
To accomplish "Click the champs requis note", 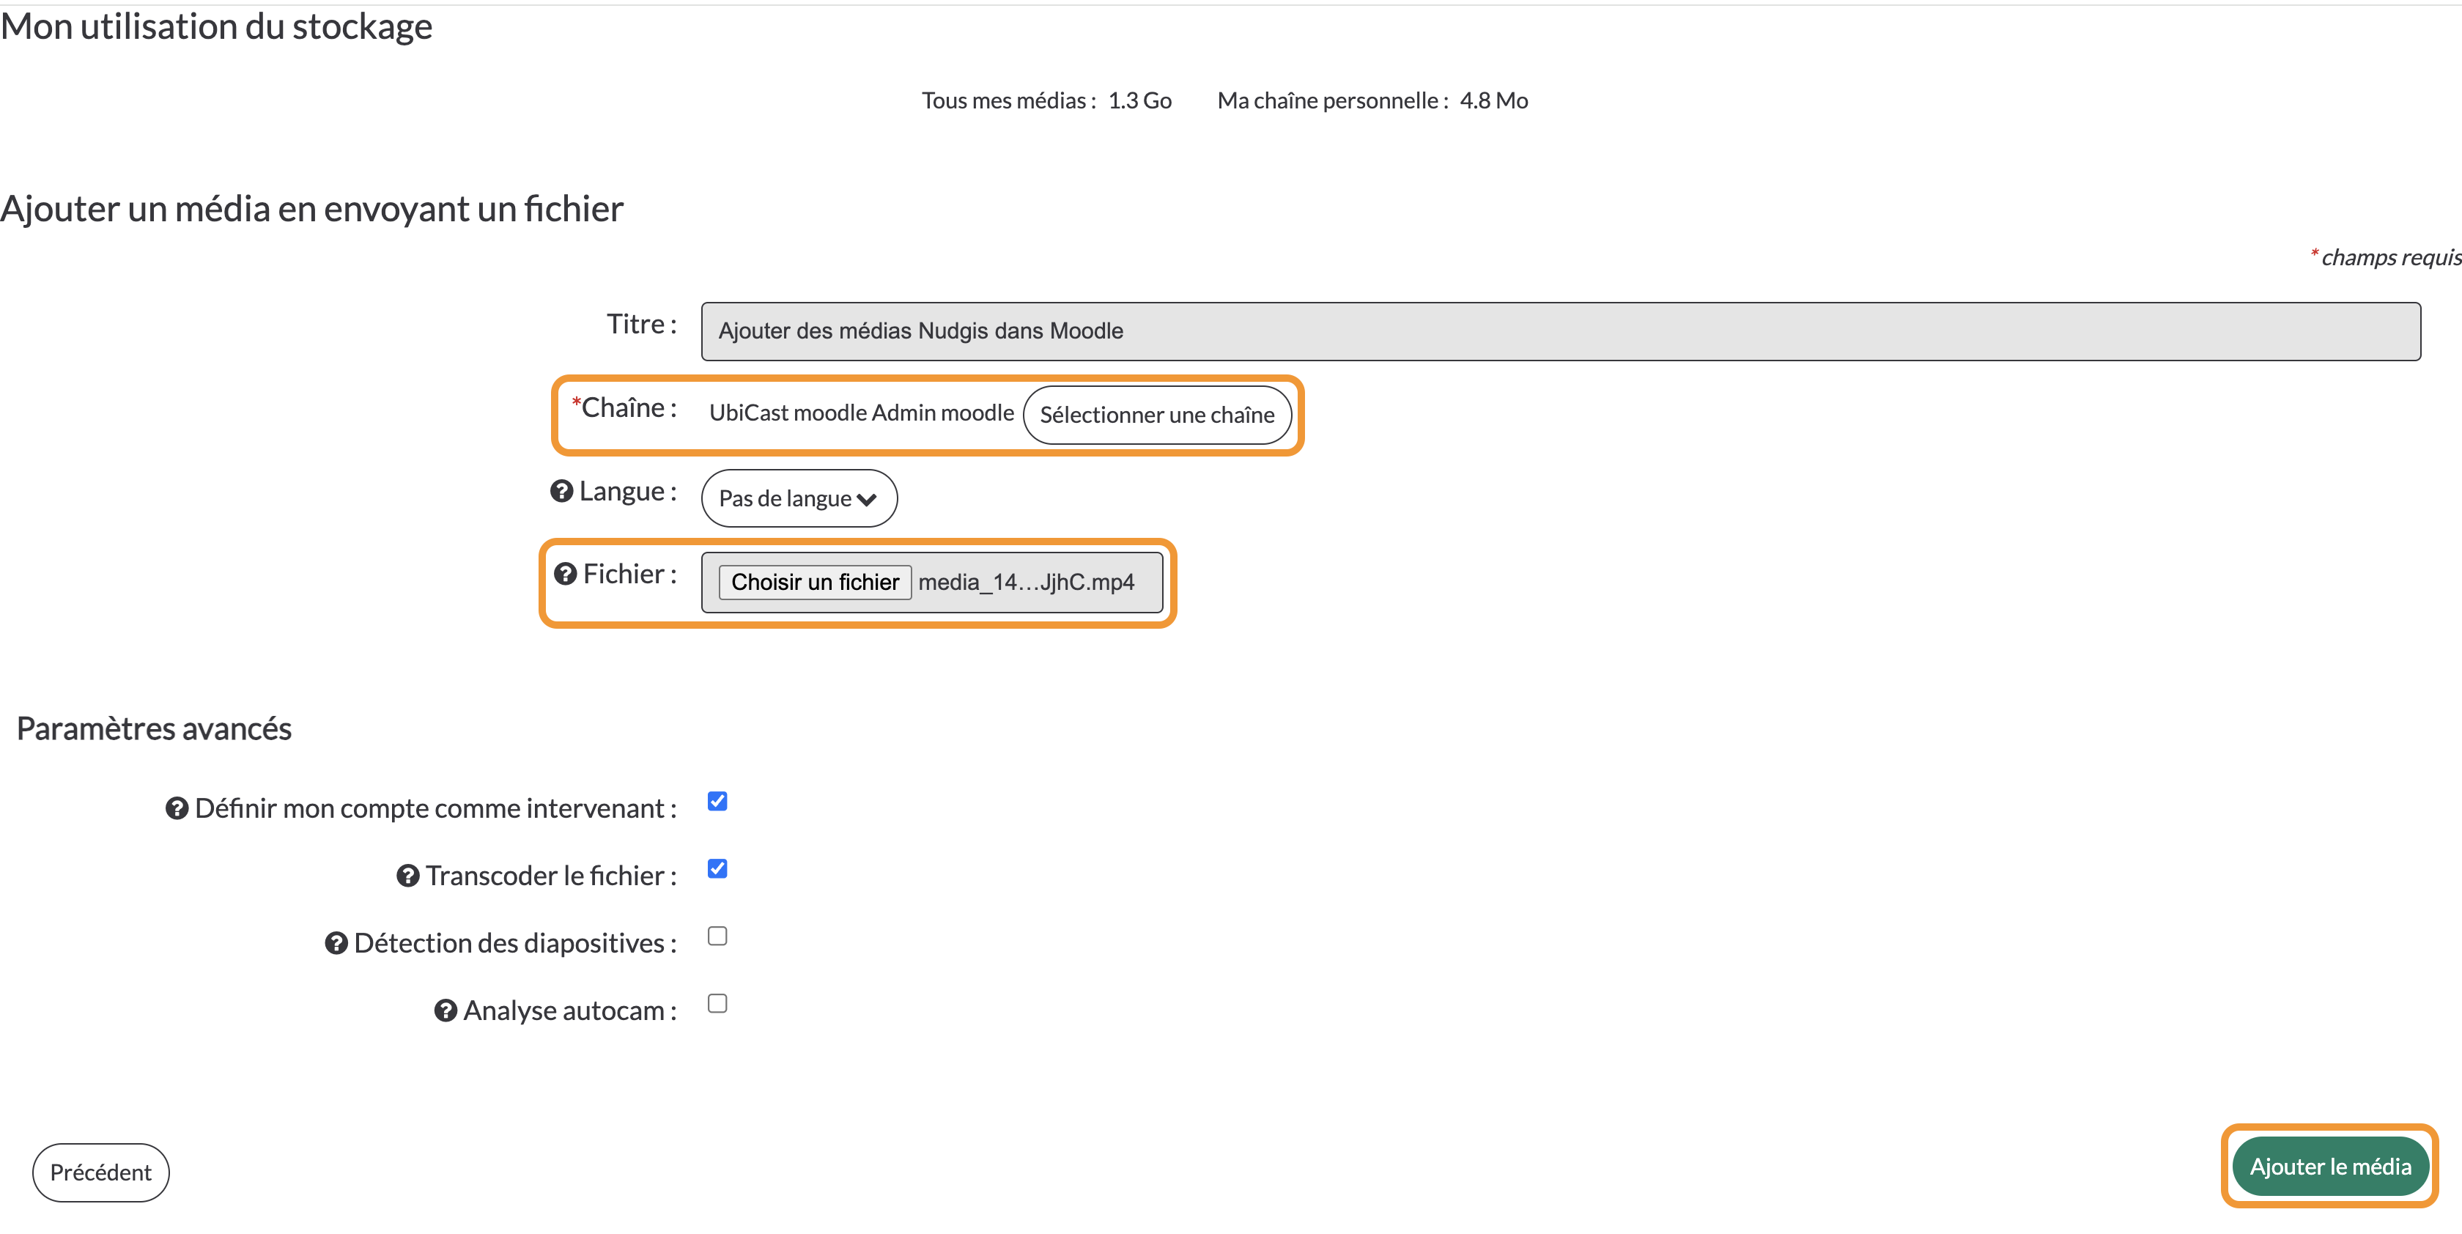I will pos(2387,257).
